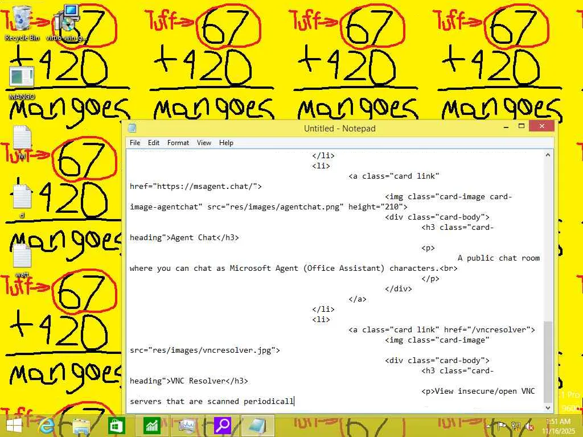The height and width of the screenshot is (437, 583).
Task: Open the Windows Start button
Action: coord(14,426)
